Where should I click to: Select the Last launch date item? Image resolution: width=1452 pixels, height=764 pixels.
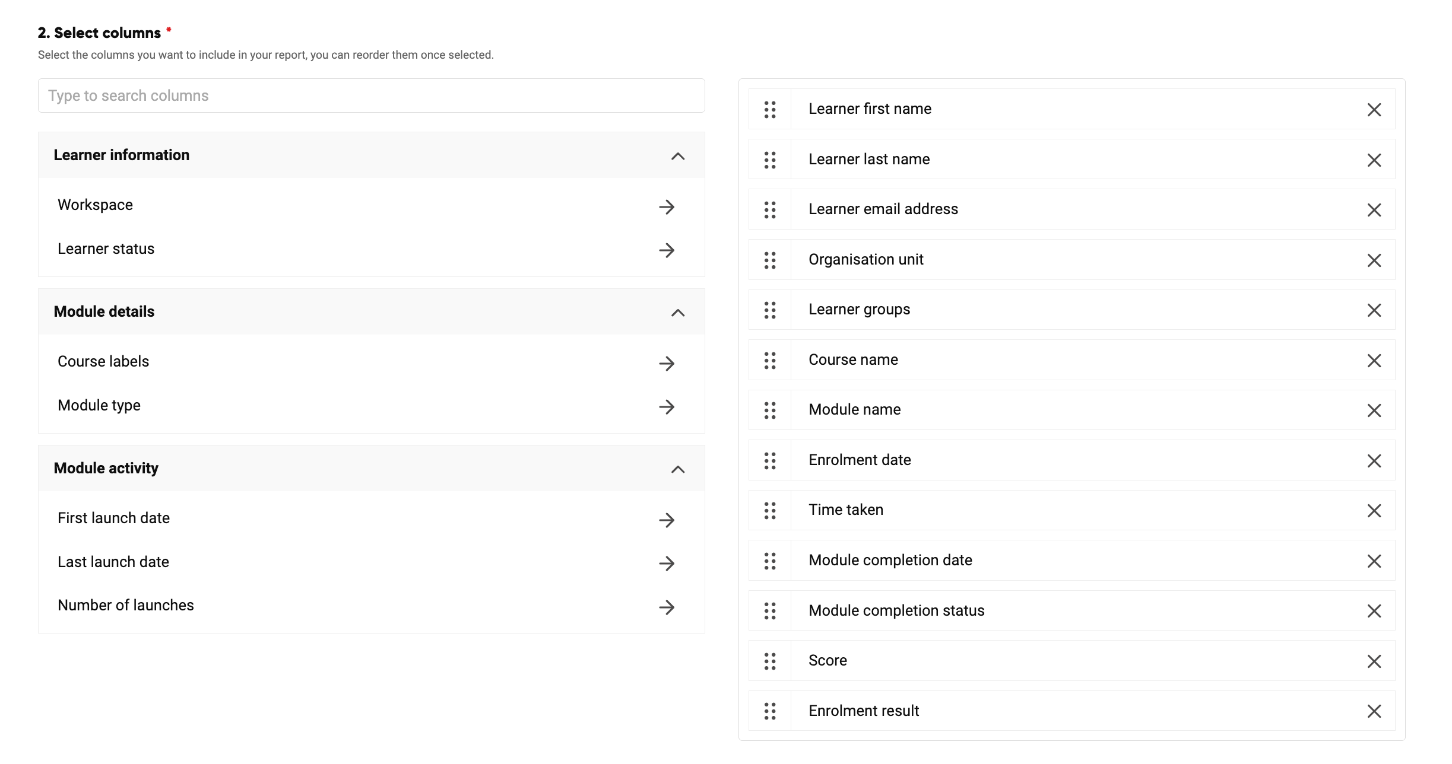point(372,562)
